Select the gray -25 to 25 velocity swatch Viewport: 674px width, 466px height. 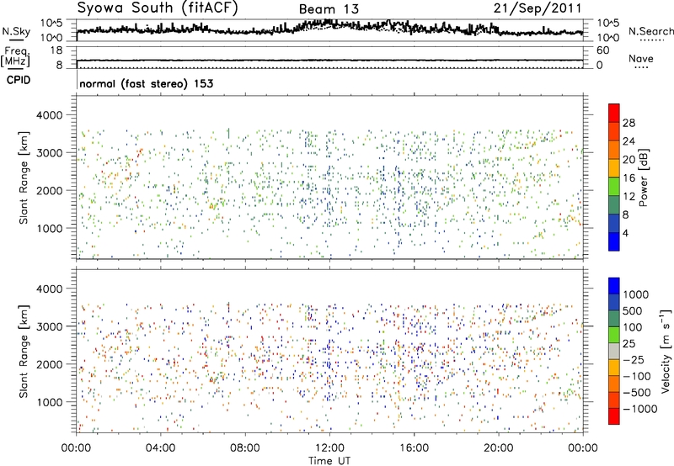tap(614, 352)
